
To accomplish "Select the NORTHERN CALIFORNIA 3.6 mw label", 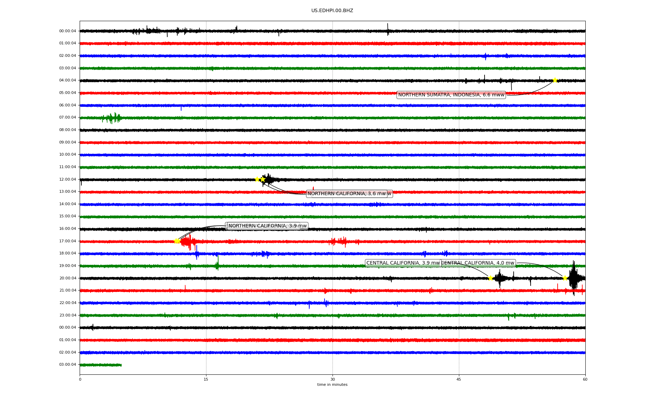I will point(346,194).
